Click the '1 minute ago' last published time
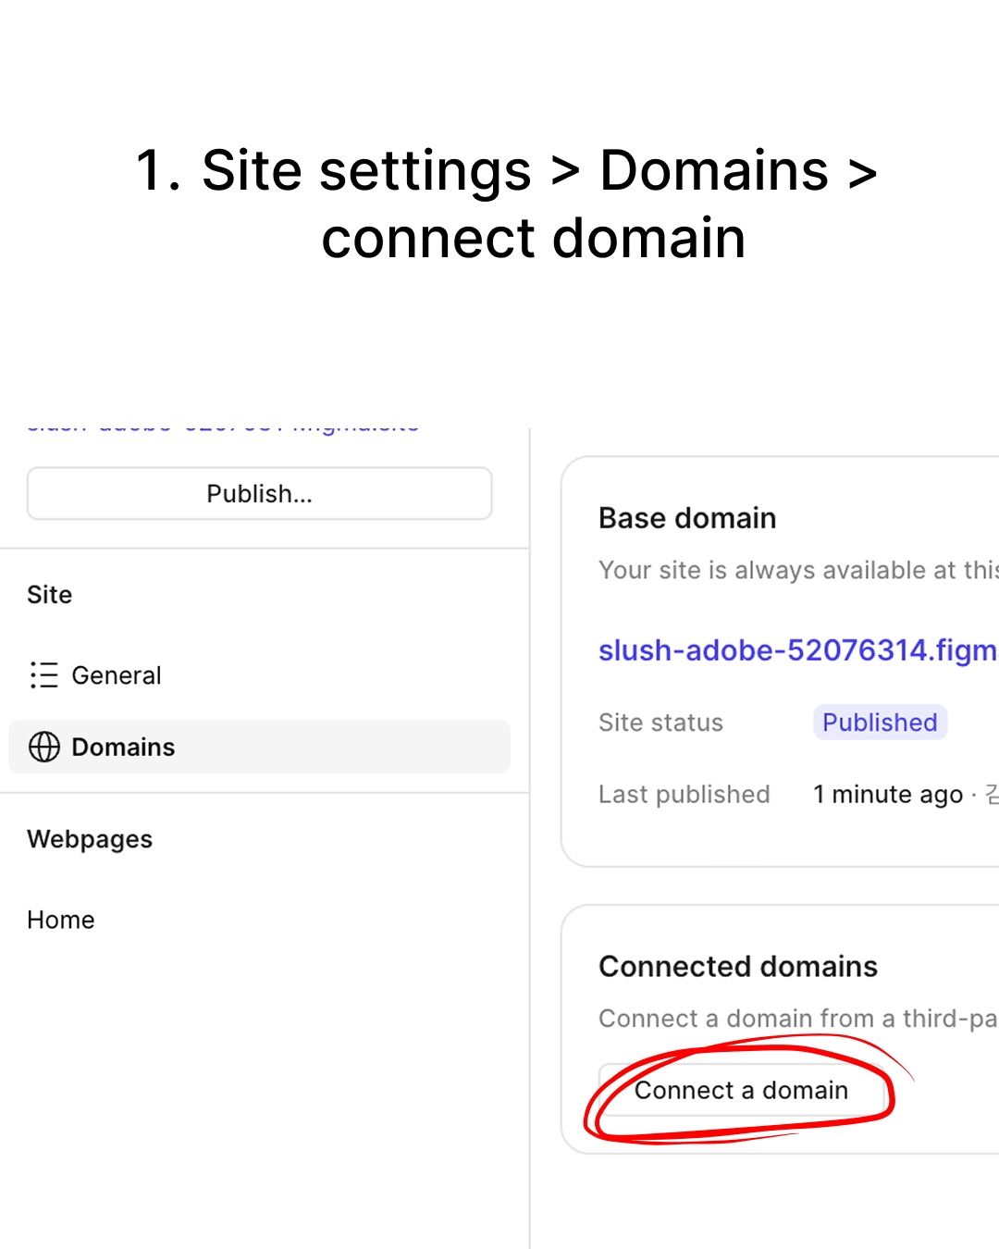 tap(888, 795)
